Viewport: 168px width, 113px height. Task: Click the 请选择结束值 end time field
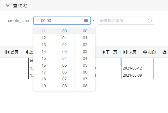[126, 21]
